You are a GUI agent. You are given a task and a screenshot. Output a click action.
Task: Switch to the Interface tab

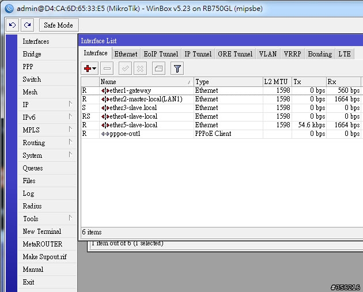[x=96, y=53]
